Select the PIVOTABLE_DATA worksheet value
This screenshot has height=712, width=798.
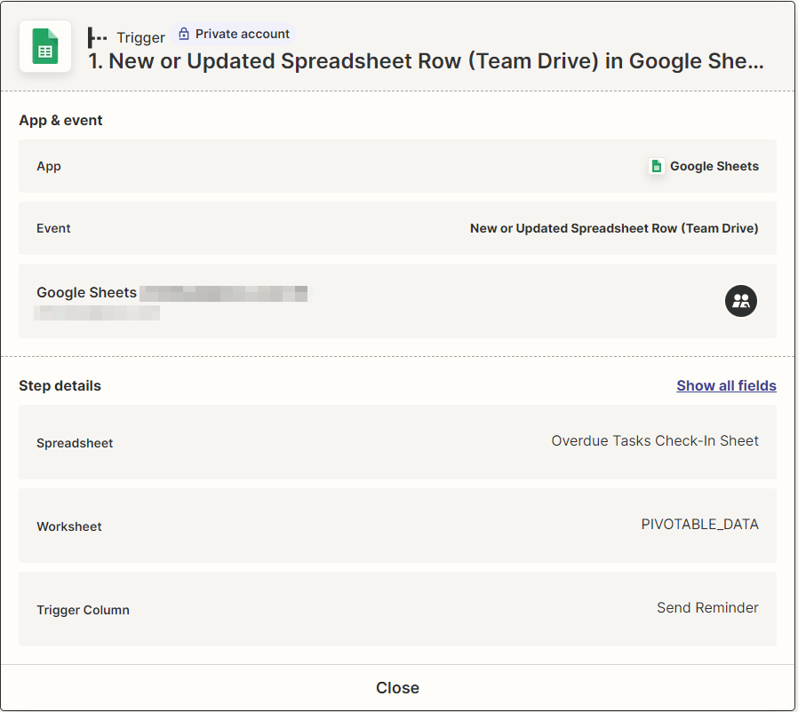tap(699, 525)
